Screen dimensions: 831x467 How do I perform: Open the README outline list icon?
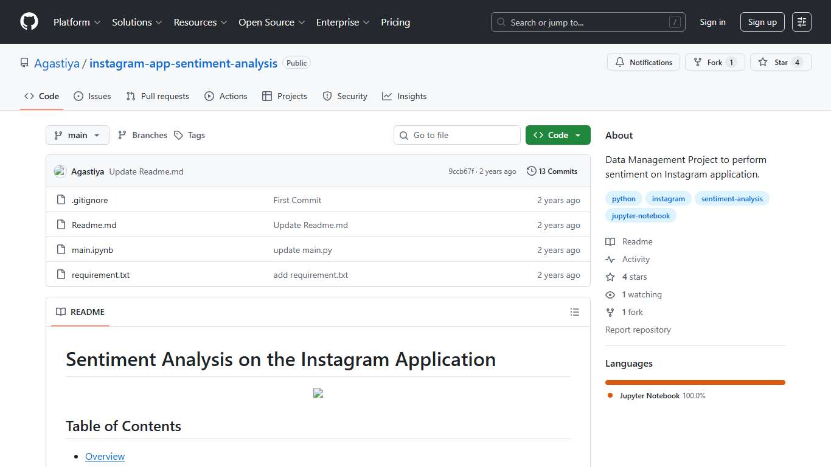574,312
